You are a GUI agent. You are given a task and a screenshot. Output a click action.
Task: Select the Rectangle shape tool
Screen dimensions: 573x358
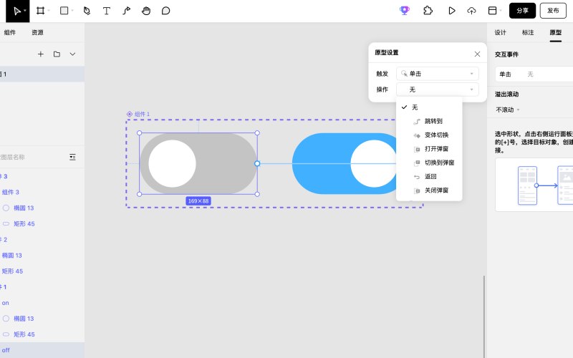click(64, 11)
